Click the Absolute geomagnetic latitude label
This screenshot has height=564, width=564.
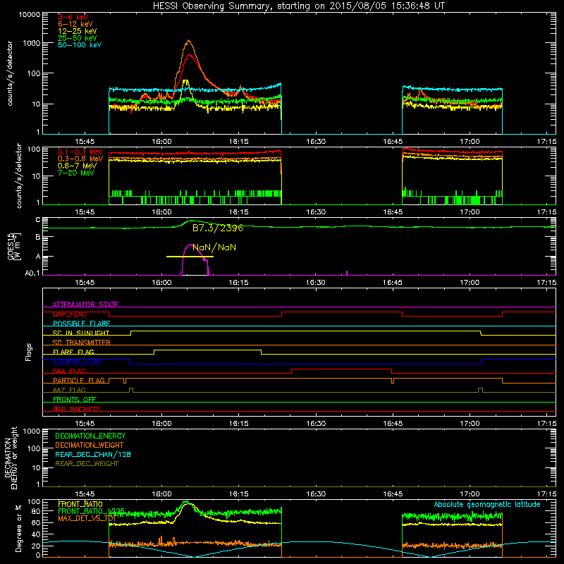click(x=487, y=504)
